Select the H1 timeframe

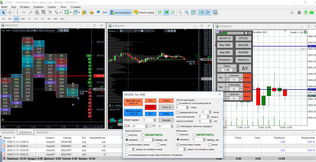[29, 19]
